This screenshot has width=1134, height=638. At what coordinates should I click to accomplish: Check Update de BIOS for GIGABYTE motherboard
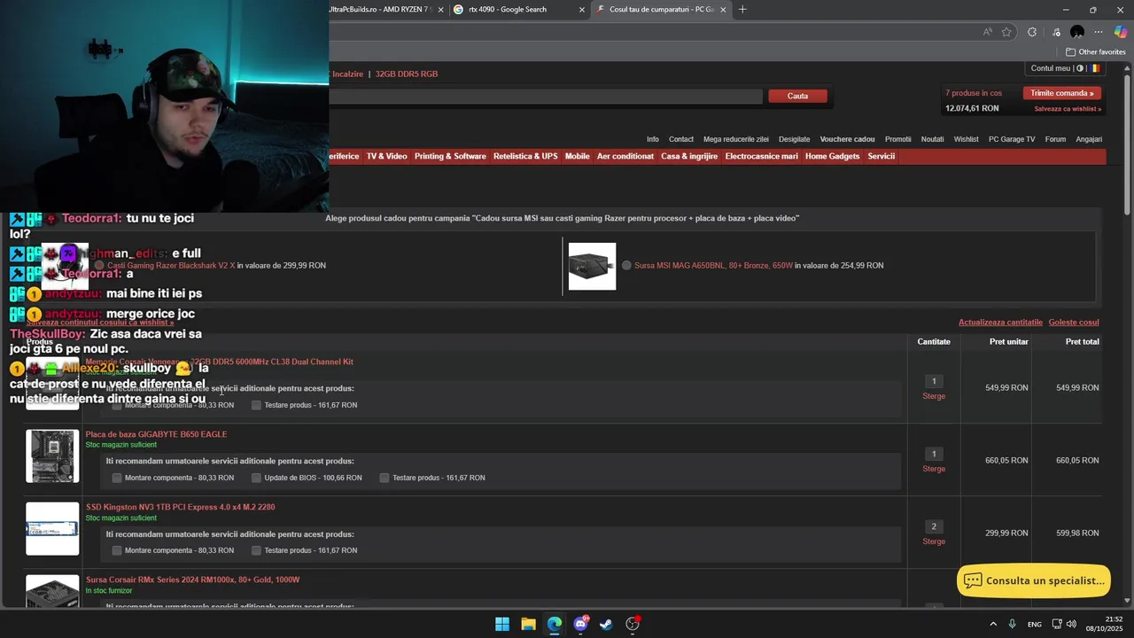click(x=256, y=478)
